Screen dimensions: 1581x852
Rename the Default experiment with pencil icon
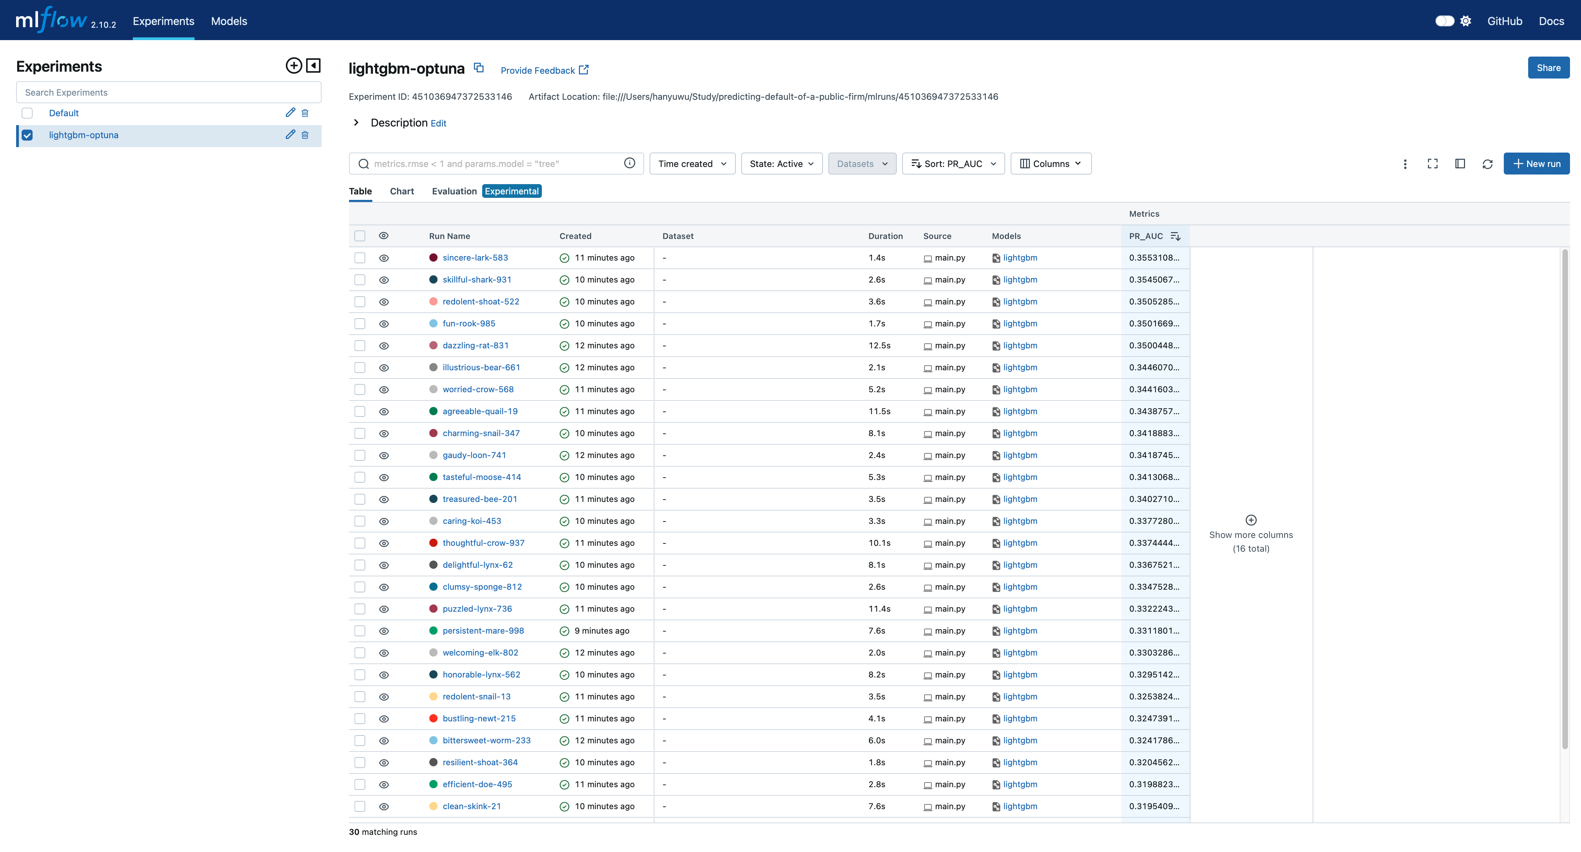click(290, 113)
